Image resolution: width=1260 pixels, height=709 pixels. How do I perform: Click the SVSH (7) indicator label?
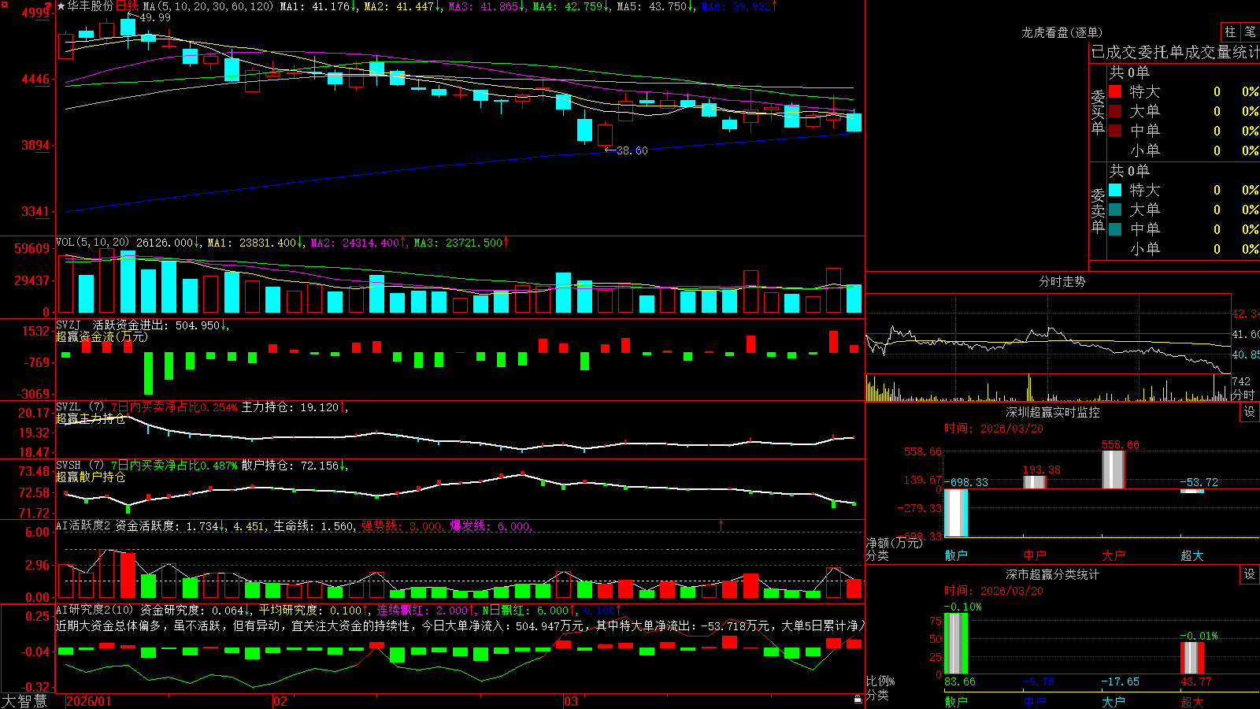point(80,466)
